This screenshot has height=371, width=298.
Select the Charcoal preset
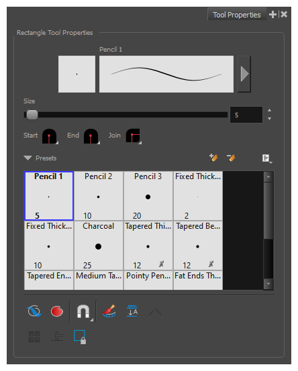click(x=99, y=246)
